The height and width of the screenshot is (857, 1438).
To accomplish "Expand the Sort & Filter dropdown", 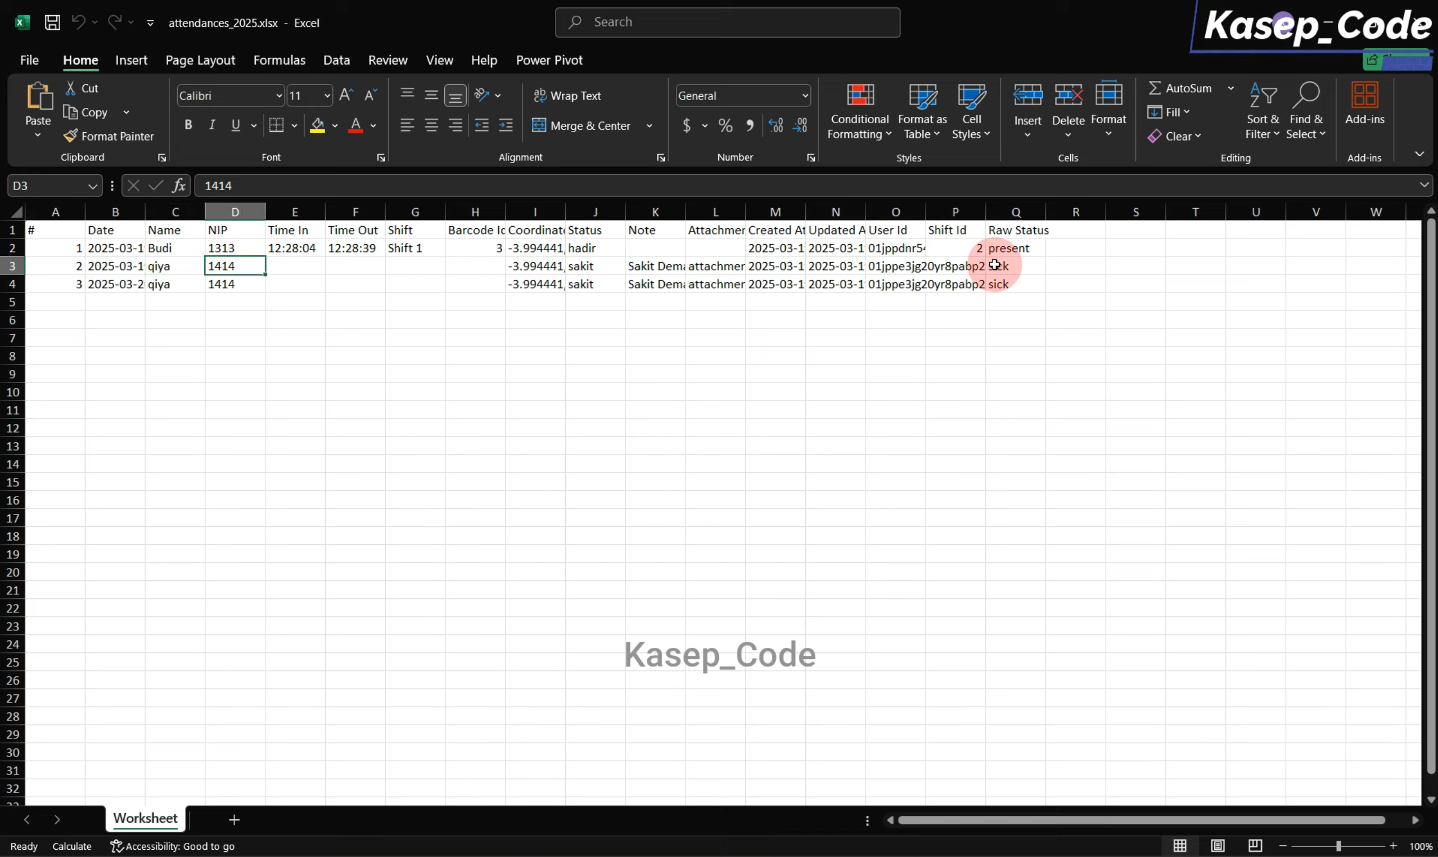I will (x=1263, y=111).
